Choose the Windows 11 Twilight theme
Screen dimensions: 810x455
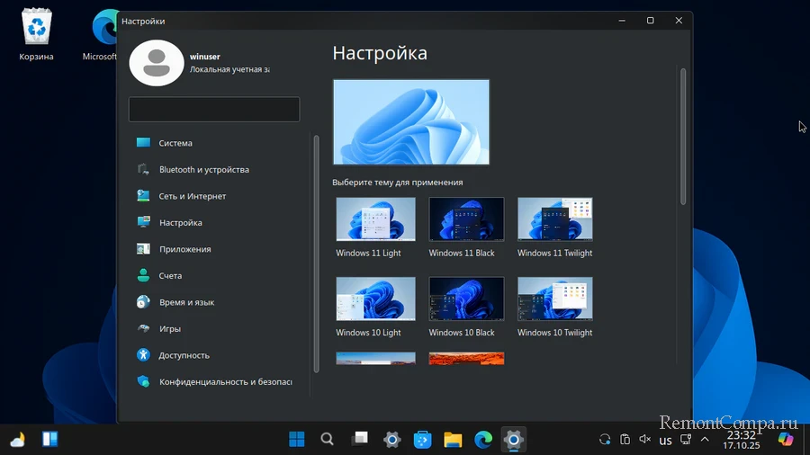[555, 219]
